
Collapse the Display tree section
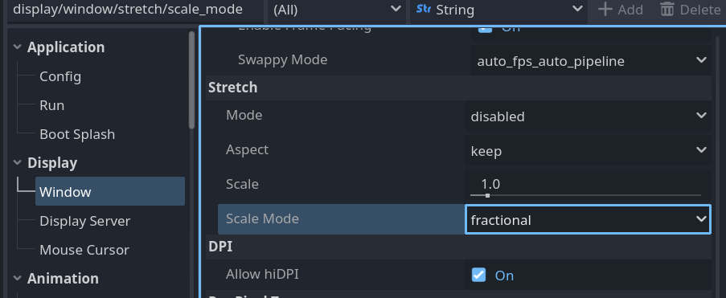click(17, 163)
